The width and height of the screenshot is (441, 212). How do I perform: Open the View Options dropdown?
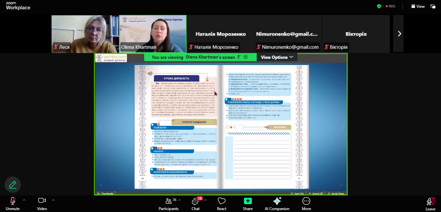(277, 57)
